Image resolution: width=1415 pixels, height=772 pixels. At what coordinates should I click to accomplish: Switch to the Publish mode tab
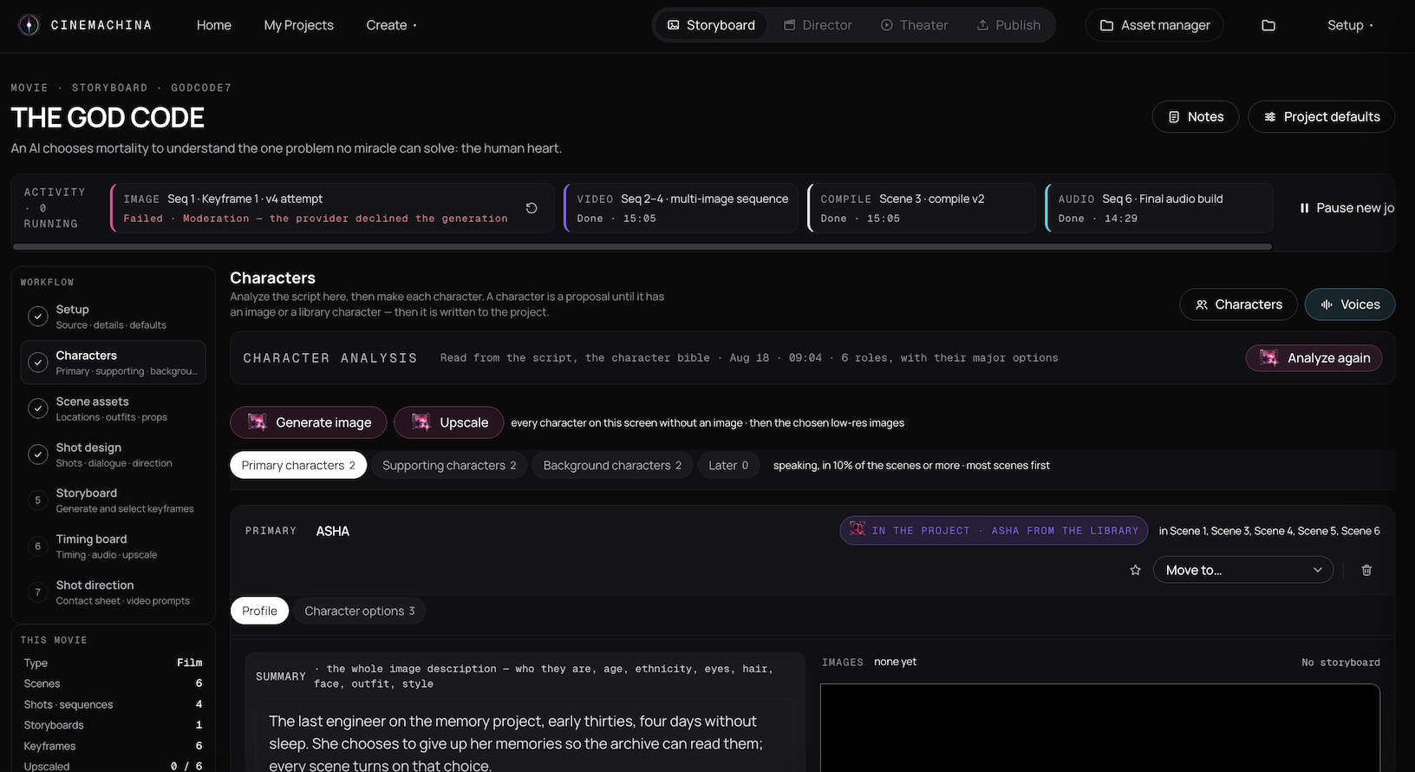1008,25
